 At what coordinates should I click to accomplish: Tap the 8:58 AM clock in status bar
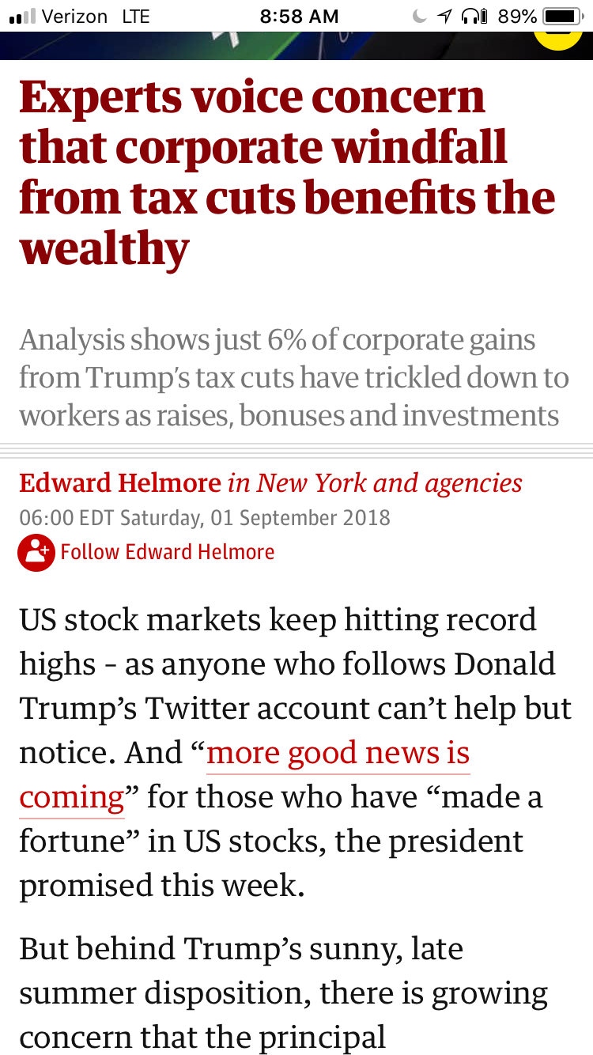coord(299,16)
